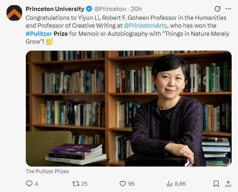Open the @PrincetonArts mention link

145,26
